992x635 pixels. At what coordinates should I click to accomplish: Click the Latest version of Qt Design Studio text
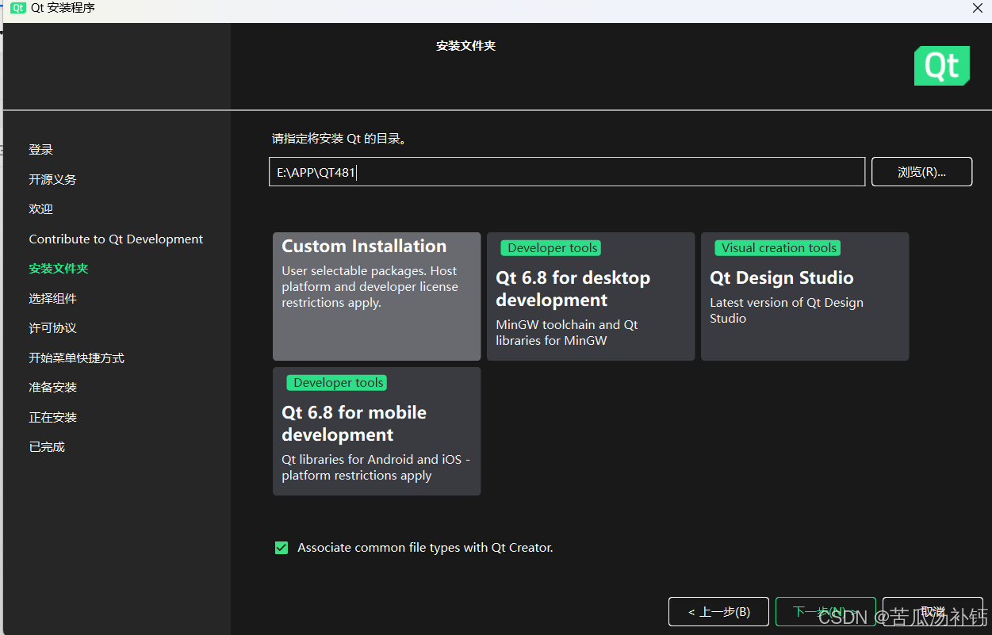787,311
